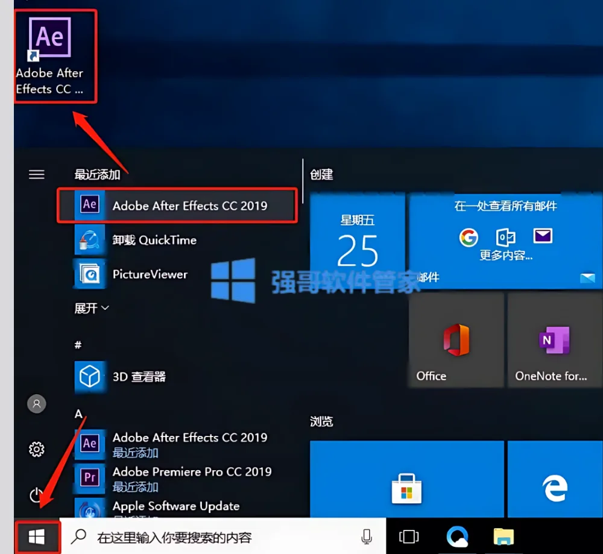This screenshot has width=603, height=554.
Task: Open the calendar tile showing 25
Action: point(357,241)
